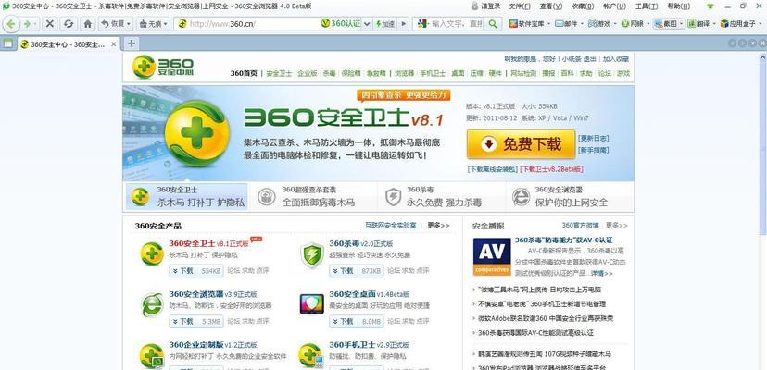Click the 360安全中心 logo
The height and width of the screenshot is (370, 767).
tap(163, 67)
